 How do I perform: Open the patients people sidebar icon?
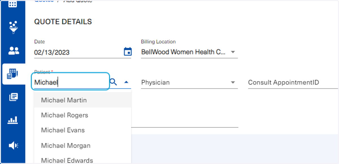(x=14, y=51)
